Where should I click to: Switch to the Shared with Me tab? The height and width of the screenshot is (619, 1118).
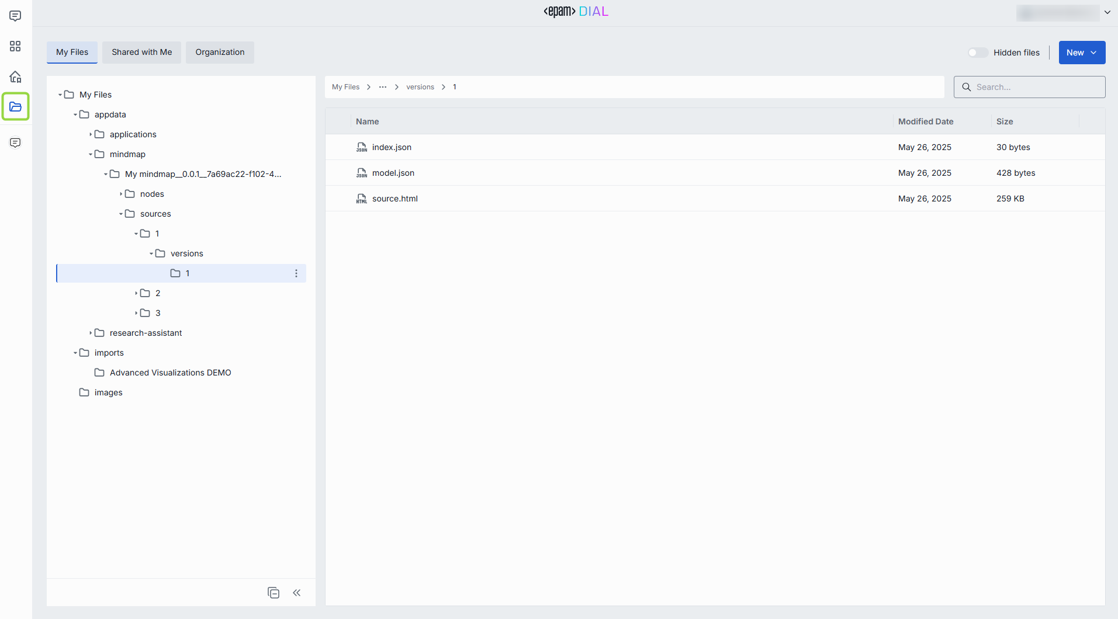142,52
